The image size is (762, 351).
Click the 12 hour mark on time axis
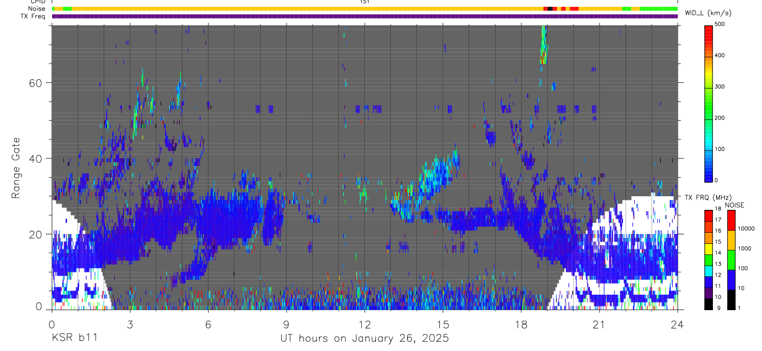pyautogui.click(x=365, y=324)
